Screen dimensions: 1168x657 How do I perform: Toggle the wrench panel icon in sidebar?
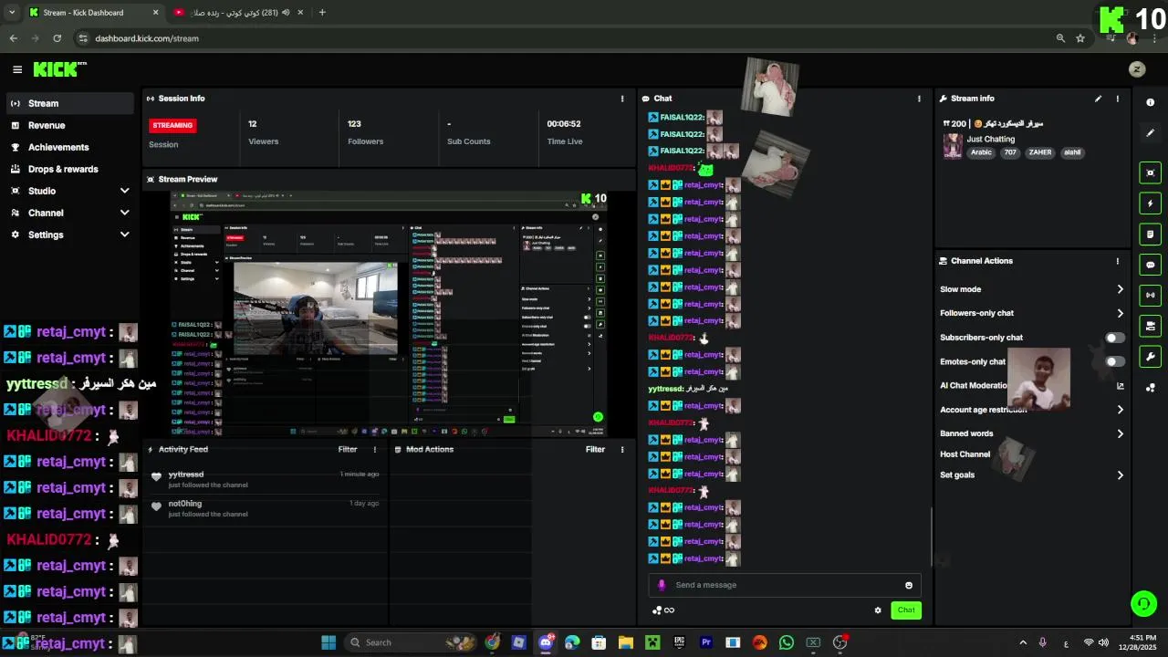[1151, 357]
